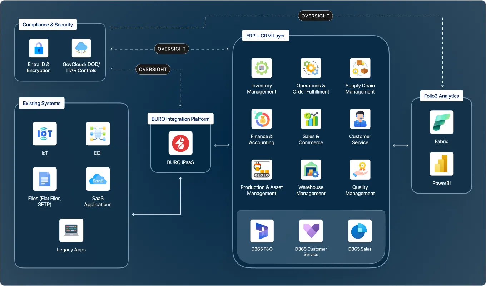Click the Entra ID & Encryption lock icon
This screenshot has height=286, width=486.
click(x=39, y=48)
